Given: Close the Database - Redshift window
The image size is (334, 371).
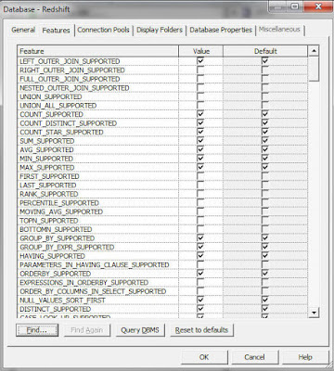Looking at the screenshot, I should tap(317, 6).
